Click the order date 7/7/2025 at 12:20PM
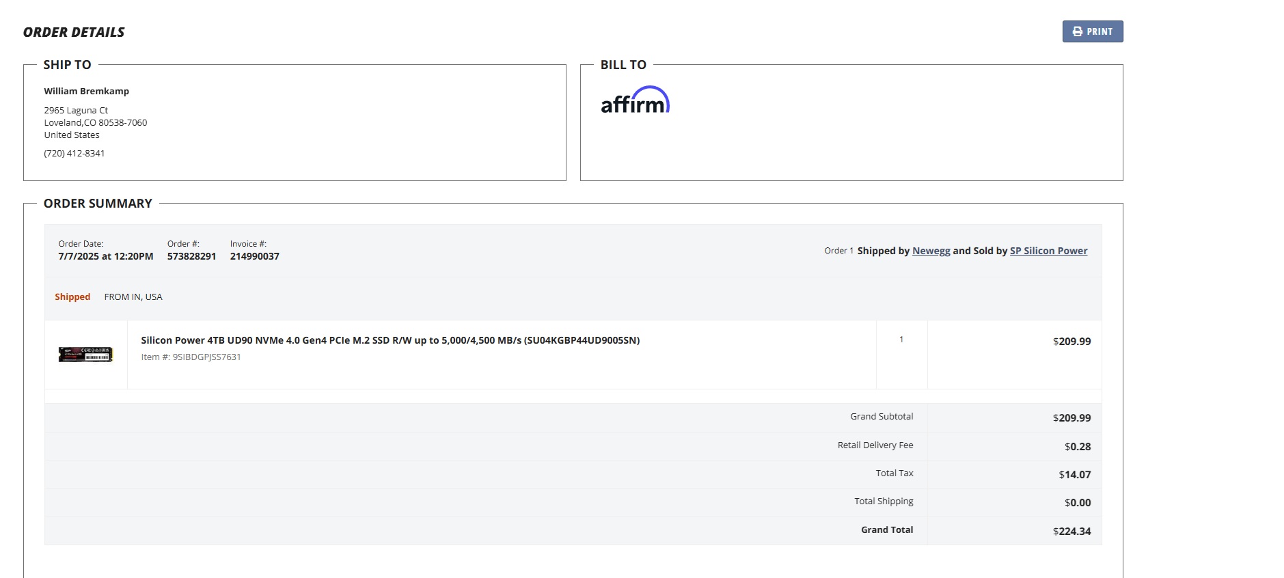Screen dimensions: 1284x578 tap(105, 256)
